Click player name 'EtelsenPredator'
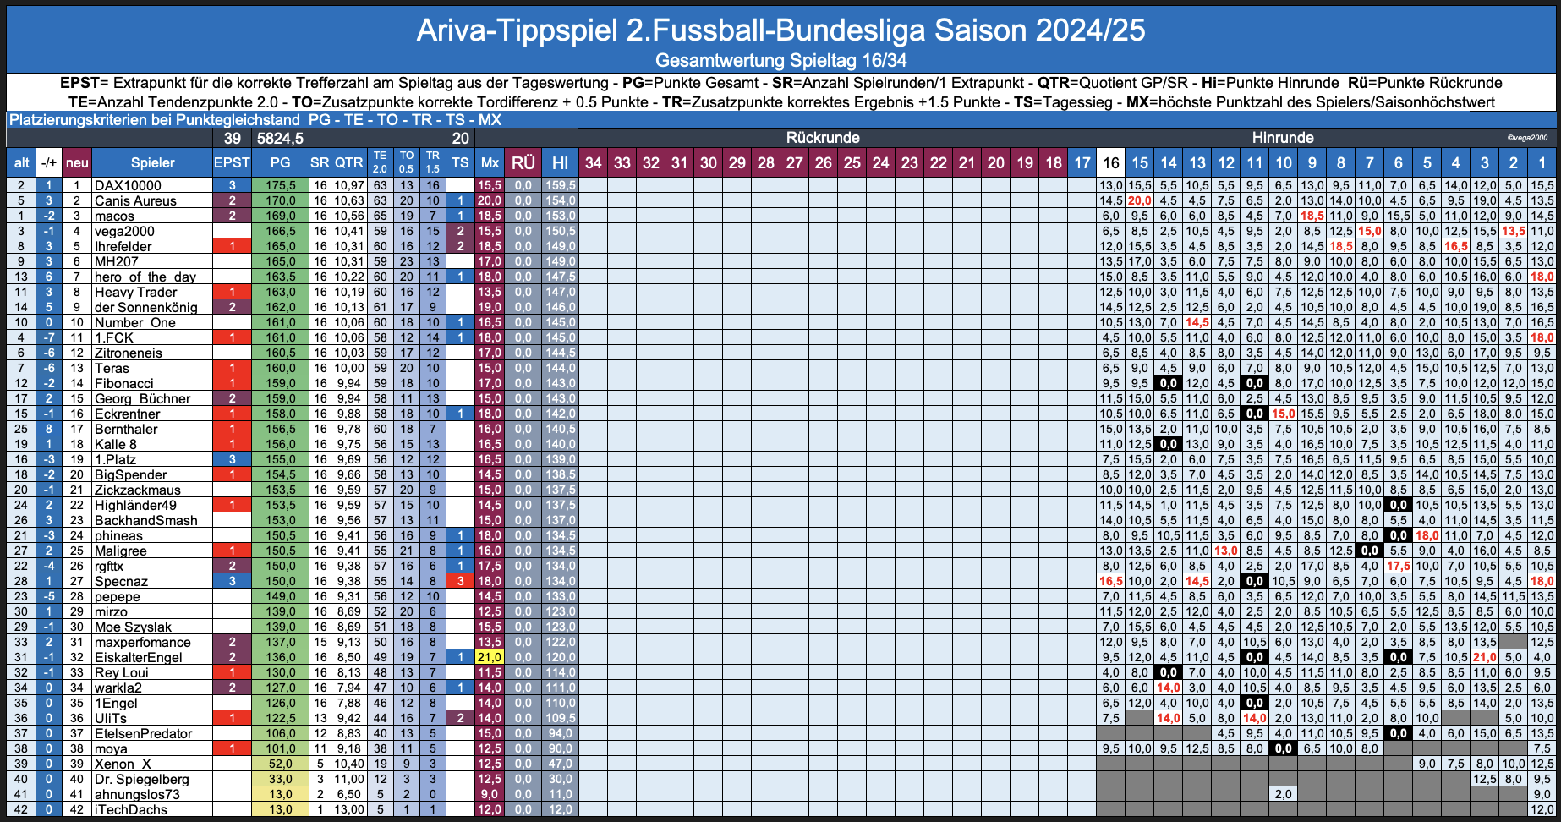 click(x=144, y=733)
